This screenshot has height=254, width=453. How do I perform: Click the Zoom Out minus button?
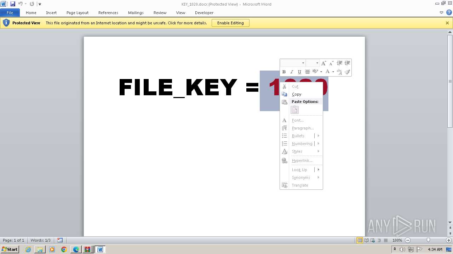pyautogui.click(x=408, y=240)
